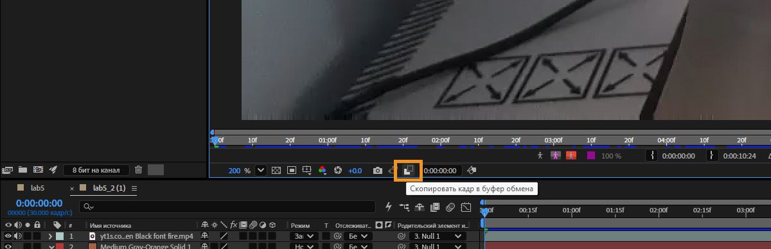771x249 pixels.
Task: Click label color swatch of layer 1
Action: (60, 236)
